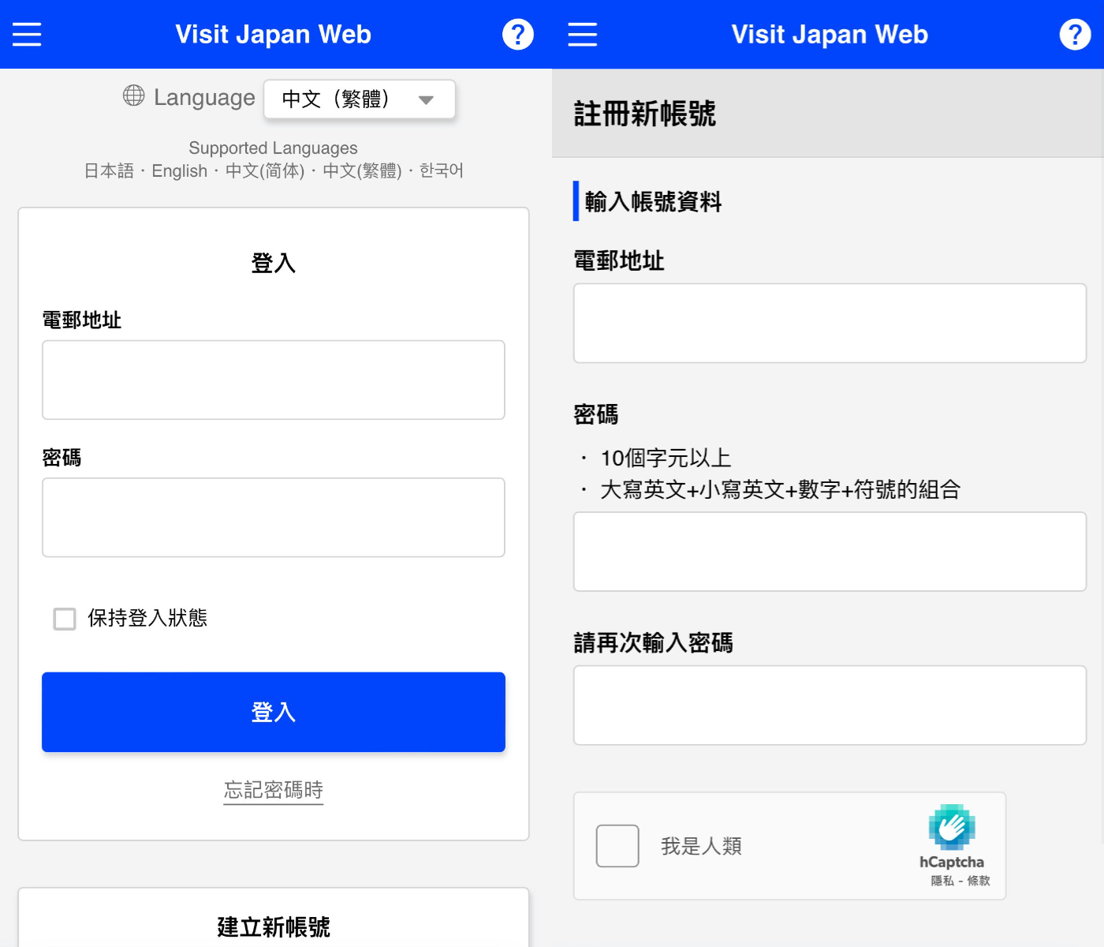Click the Supported Languages text
This screenshot has width=1104, height=947.
pyautogui.click(x=273, y=148)
